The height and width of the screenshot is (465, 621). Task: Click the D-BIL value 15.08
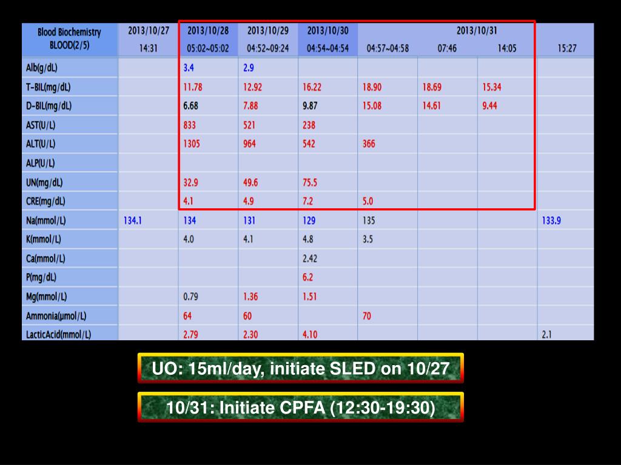[372, 105]
